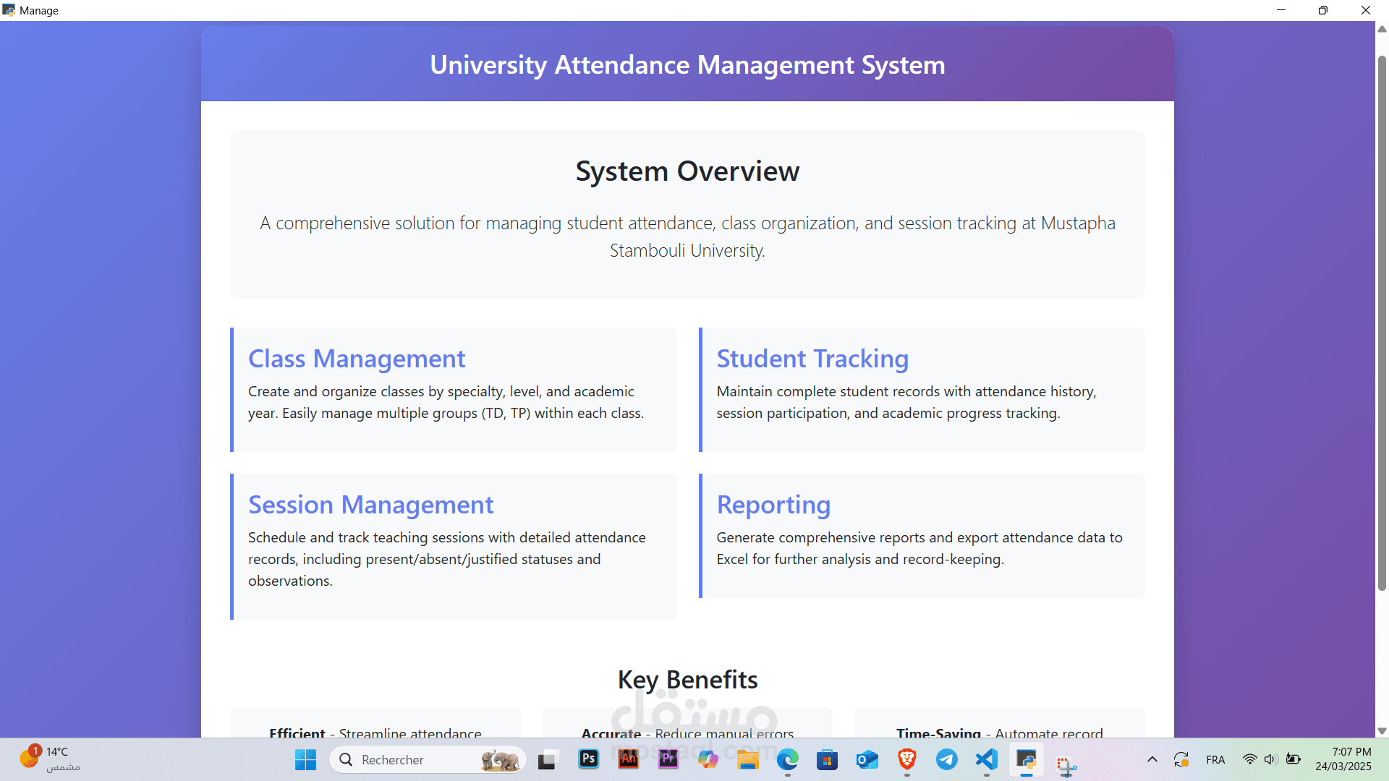Open Brave browser taskbar icon

point(907,759)
